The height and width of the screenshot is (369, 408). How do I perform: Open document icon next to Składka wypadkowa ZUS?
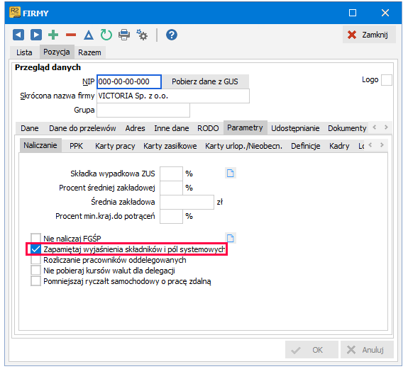tap(231, 174)
